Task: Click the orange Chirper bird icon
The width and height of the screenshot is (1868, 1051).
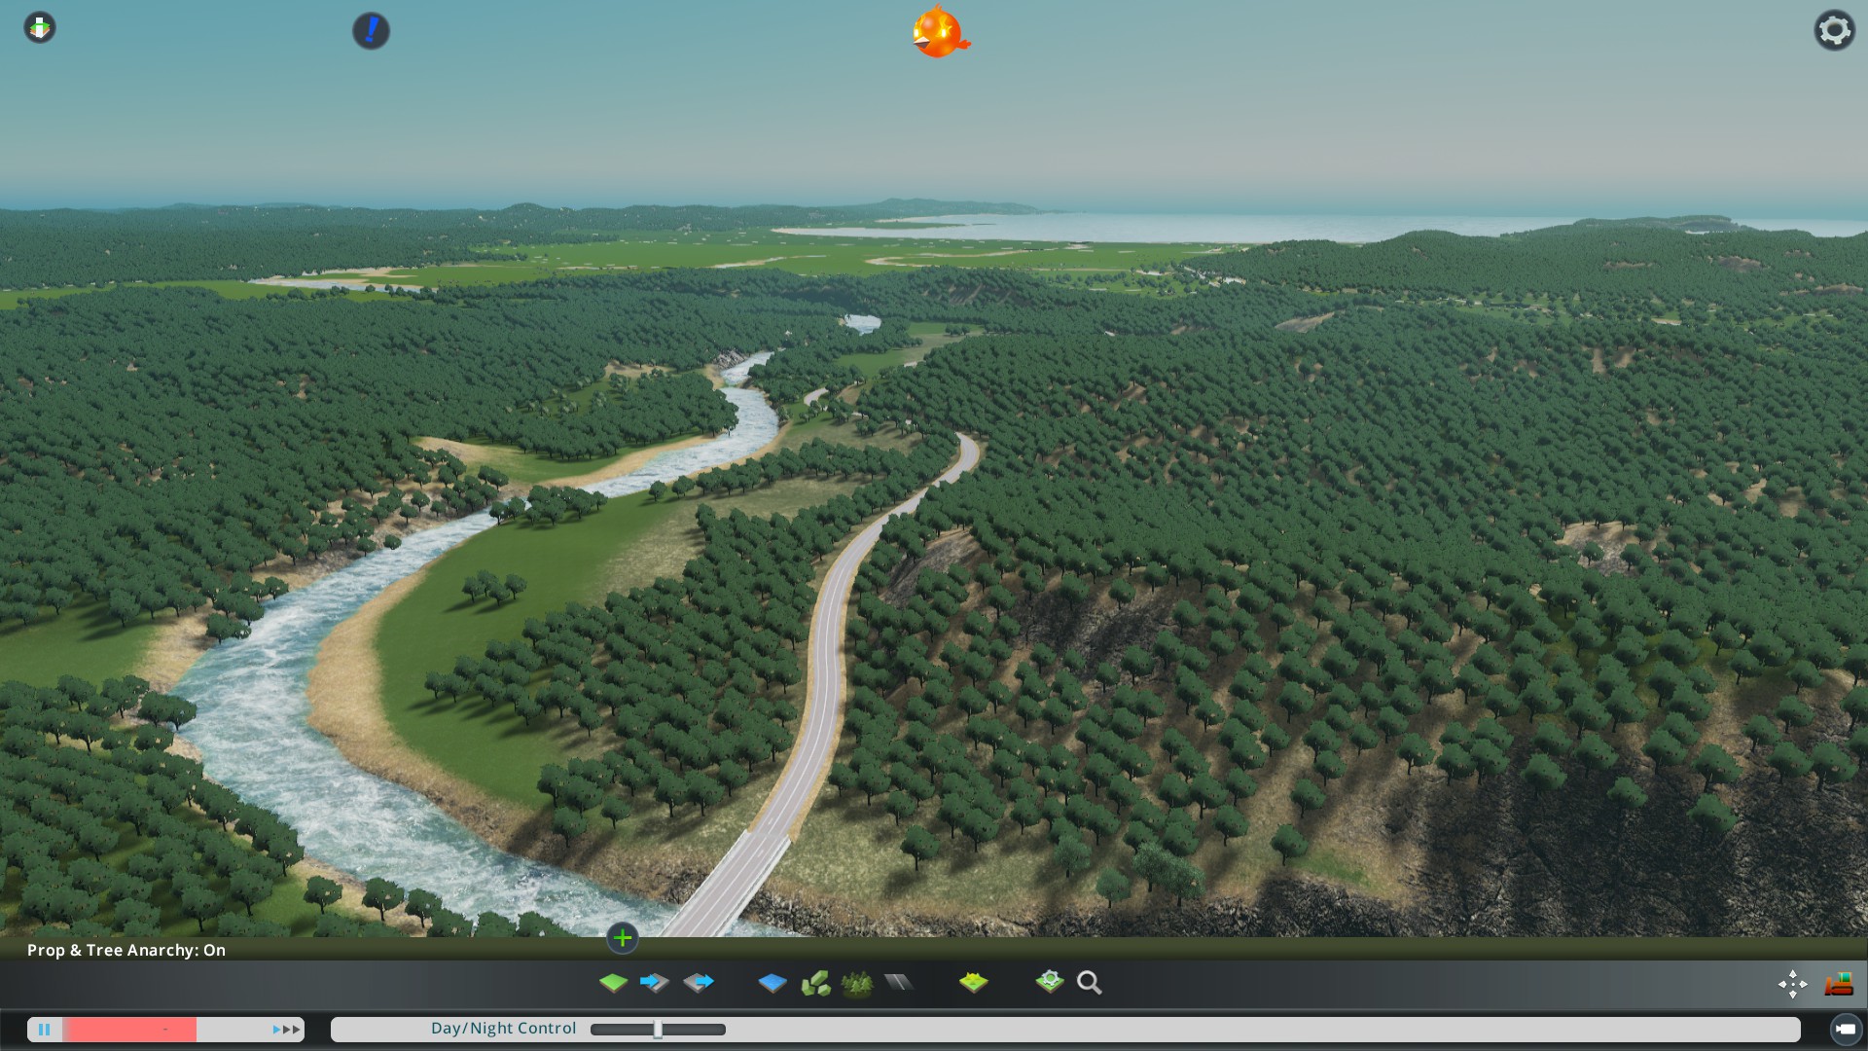Action: (x=940, y=32)
